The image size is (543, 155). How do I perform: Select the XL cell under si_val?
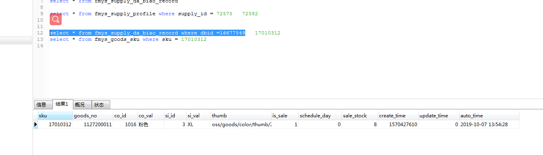point(199,125)
